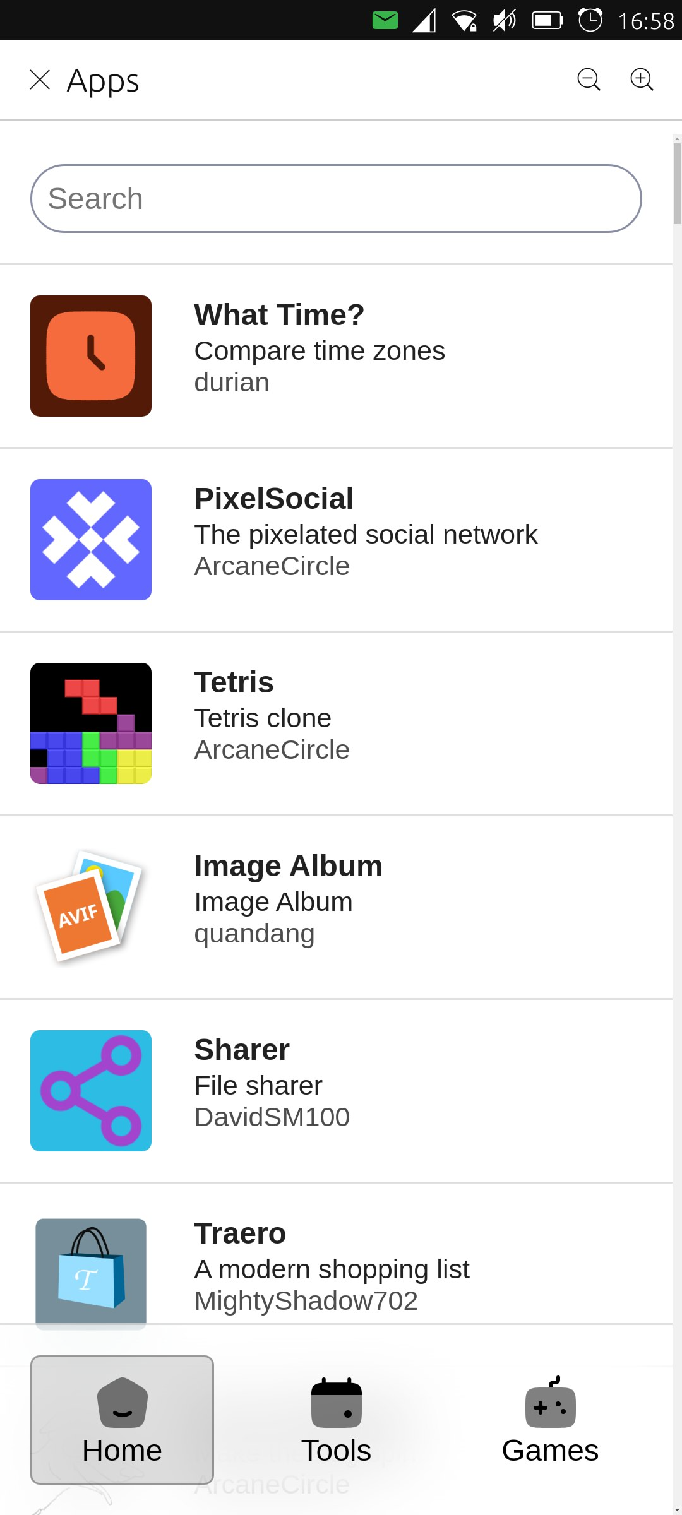Click the vertical scrollbar thumb

coord(677,183)
